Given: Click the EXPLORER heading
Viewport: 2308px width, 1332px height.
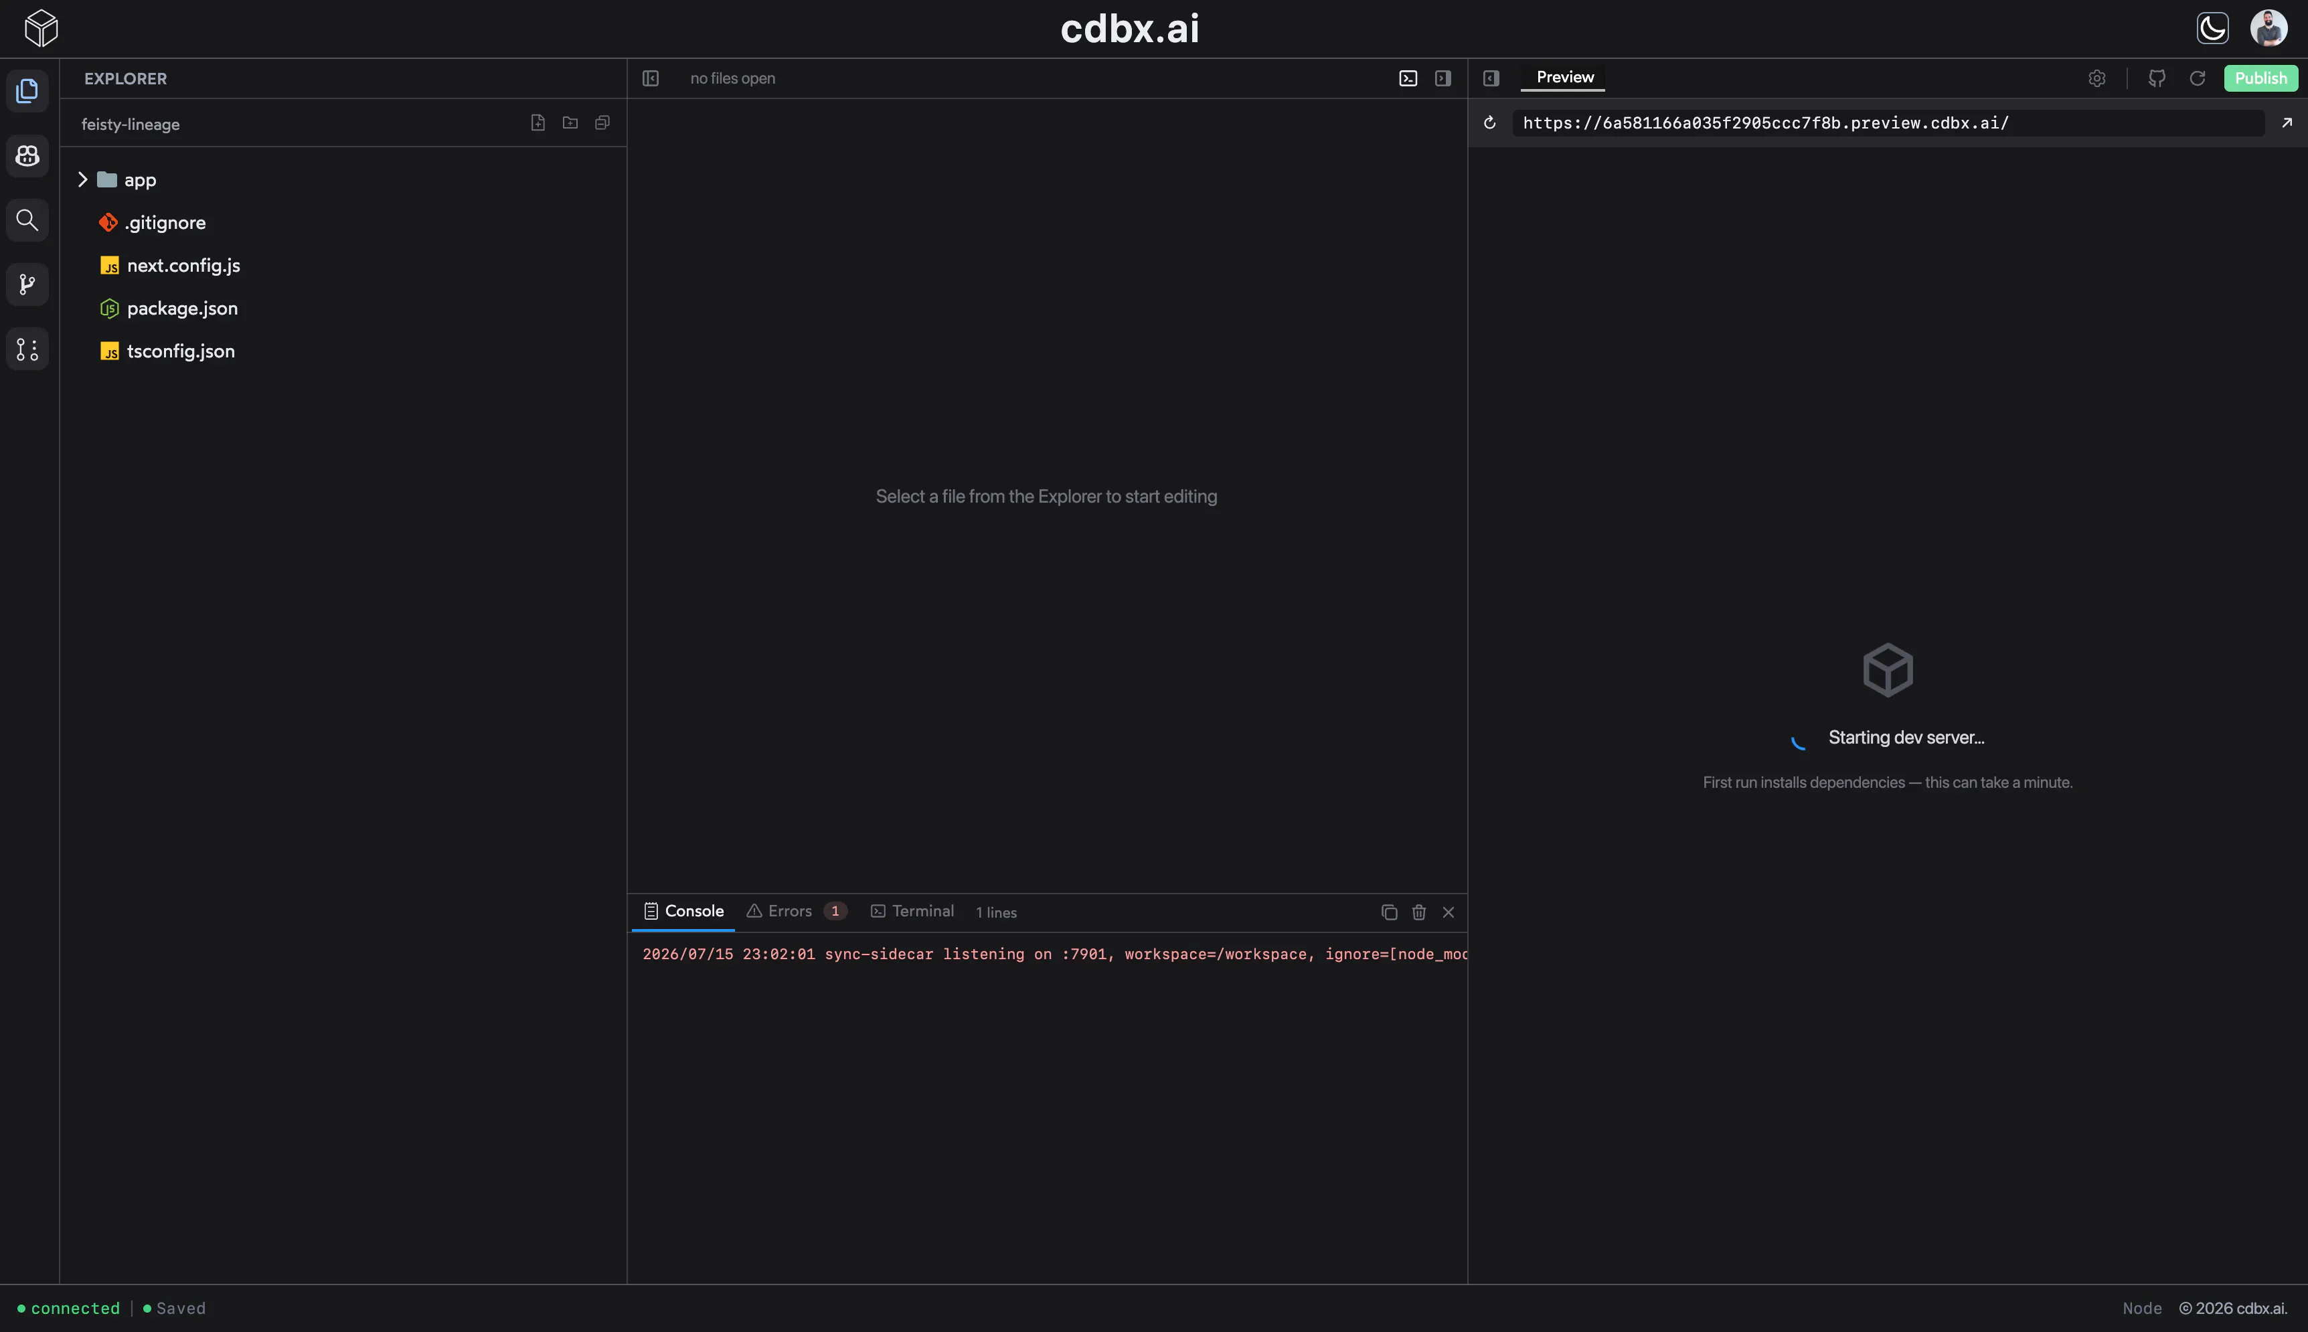Looking at the screenshot, I should pyautogui.click(x=125, y=79).
